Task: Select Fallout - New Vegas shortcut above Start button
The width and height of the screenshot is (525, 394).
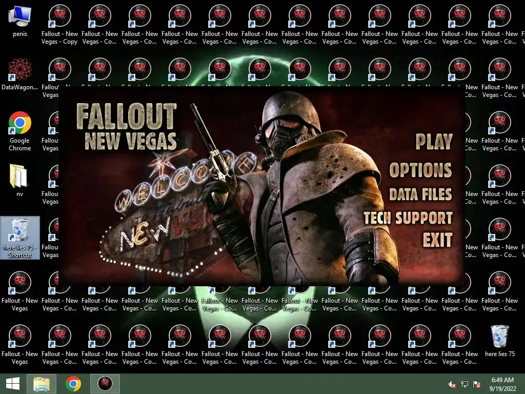Action: [20, 345]
